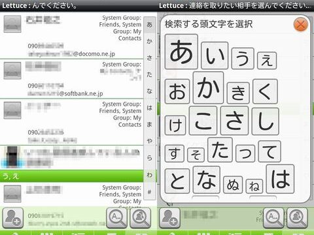The image size is (314, 235).
Task: Tap the add contact icon on right screen
Action: point(169,218)
